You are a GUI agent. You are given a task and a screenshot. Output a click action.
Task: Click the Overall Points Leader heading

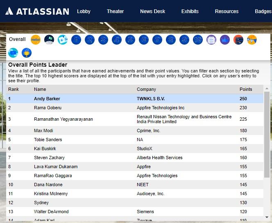pyautogui.click(x=38, y=65)
